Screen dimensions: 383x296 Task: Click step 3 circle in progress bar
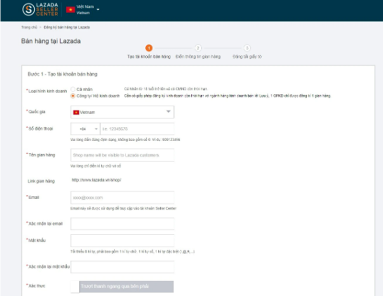point(247,48)
